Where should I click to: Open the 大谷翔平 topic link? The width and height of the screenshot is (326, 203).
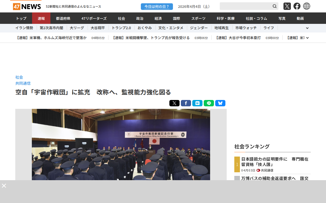click(98, 28)
